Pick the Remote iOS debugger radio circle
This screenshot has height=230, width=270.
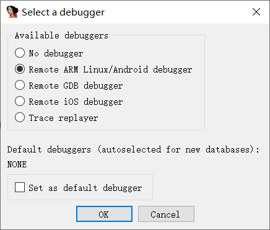[20, 101]
